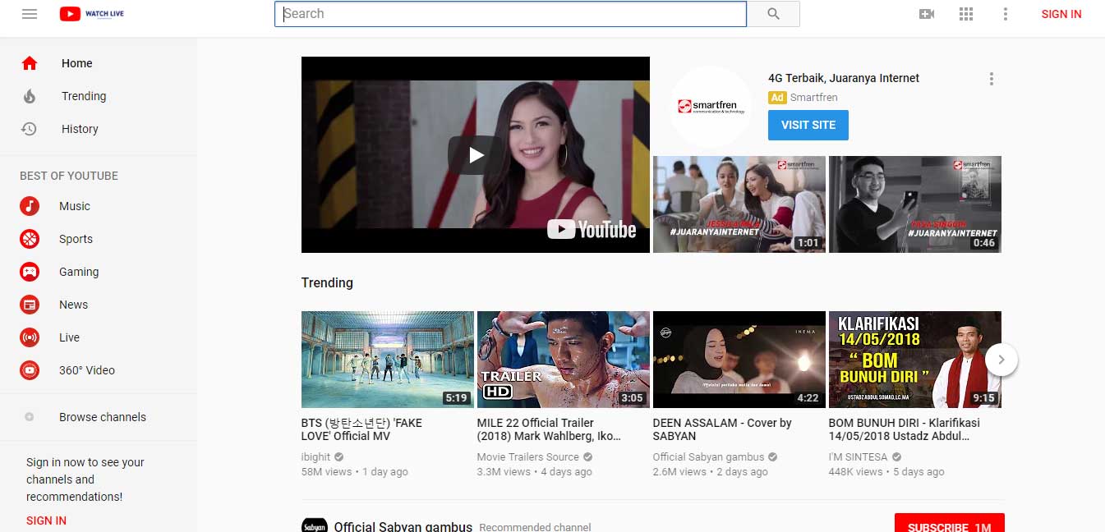Click the search magnifier button
This screenshot has height=532, width=1105.
click(773, 14)
